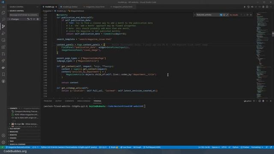Open the python terminal shell selector

(x=248, y=101)
